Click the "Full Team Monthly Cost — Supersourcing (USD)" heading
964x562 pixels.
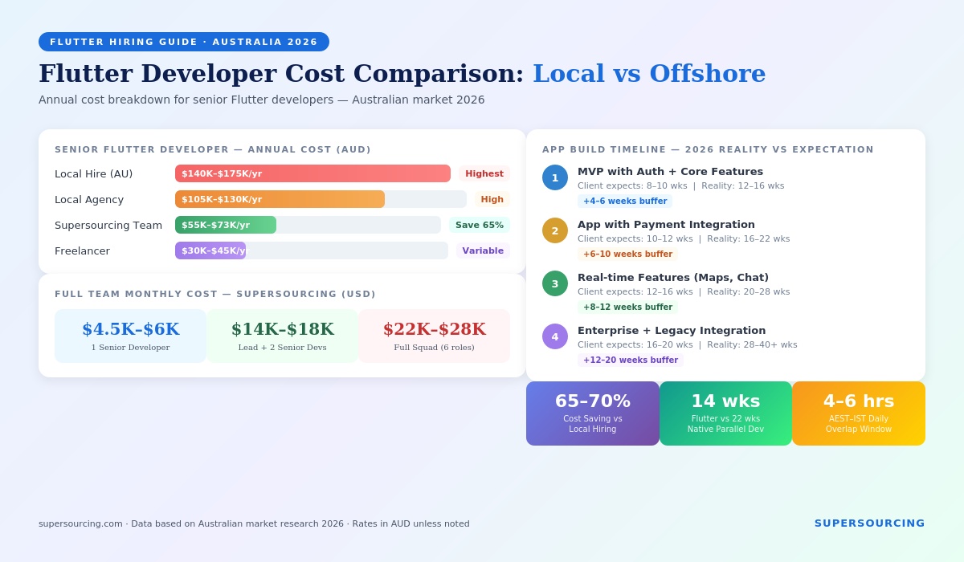(x=215, y=294)
